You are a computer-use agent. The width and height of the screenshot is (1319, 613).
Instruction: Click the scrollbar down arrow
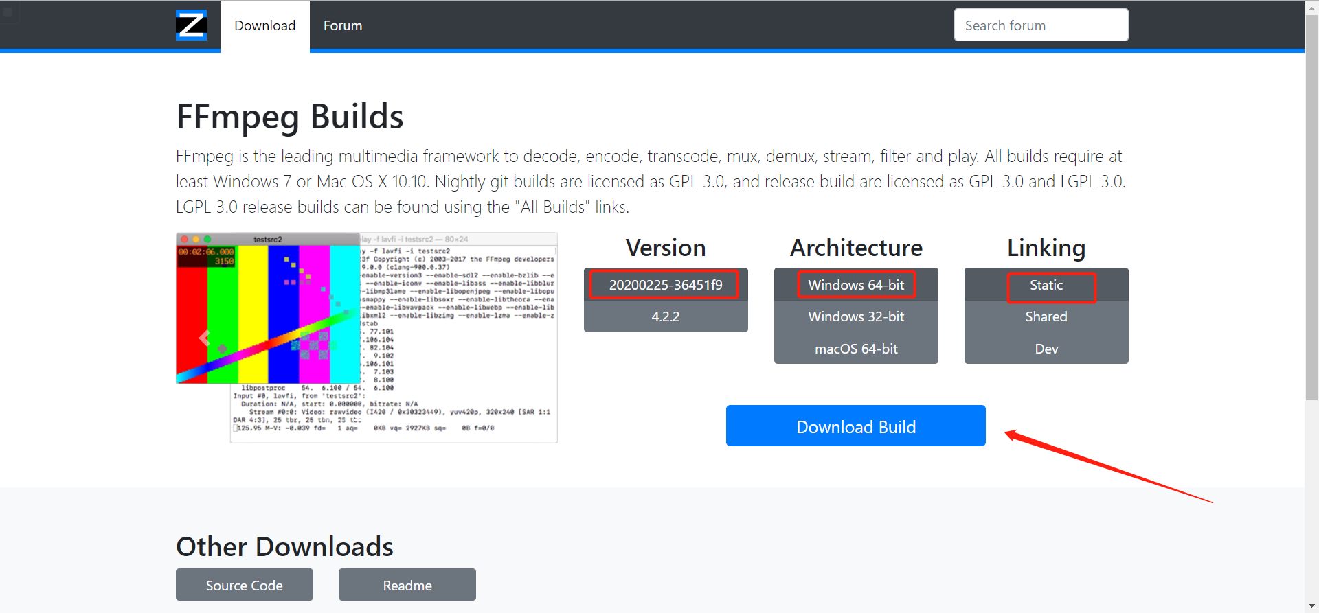coord(1311,606)
